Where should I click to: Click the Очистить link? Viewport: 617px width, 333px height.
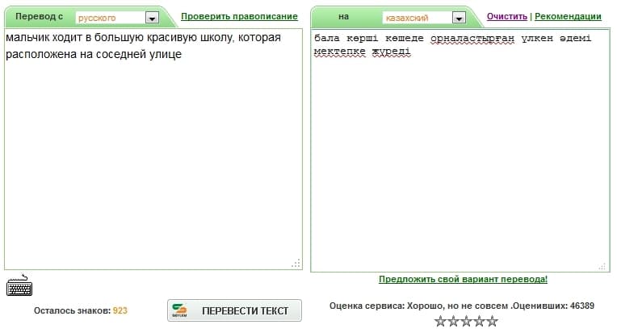(x=507, y=16)
